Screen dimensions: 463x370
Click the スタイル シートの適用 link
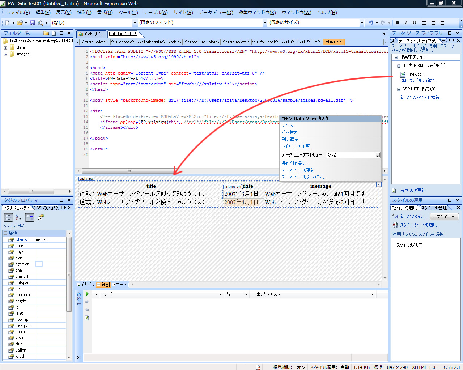[420, 225]
